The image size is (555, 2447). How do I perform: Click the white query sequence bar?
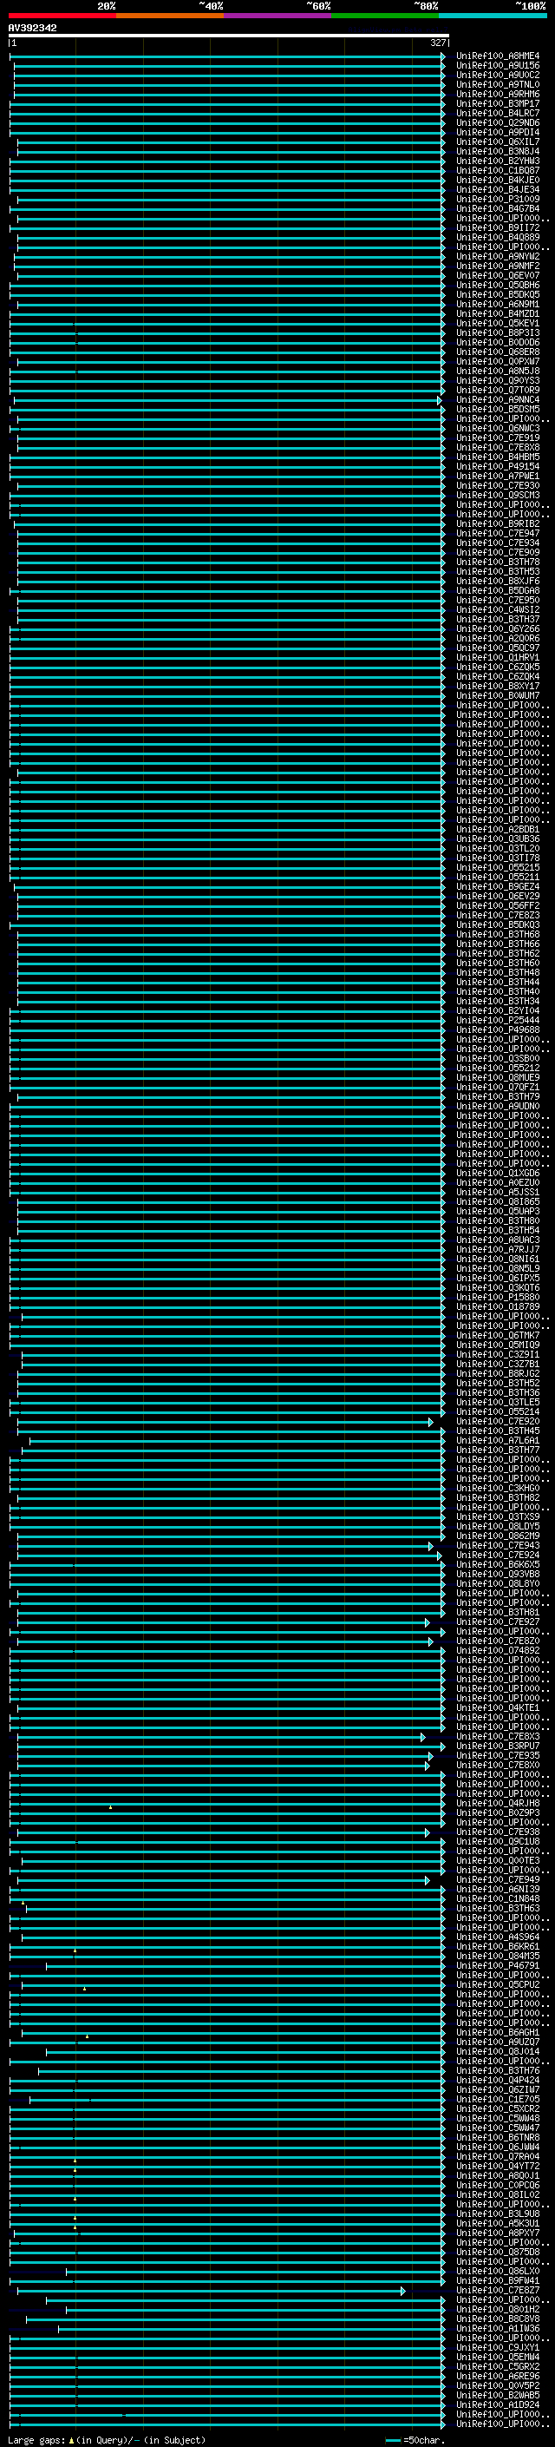229,36
